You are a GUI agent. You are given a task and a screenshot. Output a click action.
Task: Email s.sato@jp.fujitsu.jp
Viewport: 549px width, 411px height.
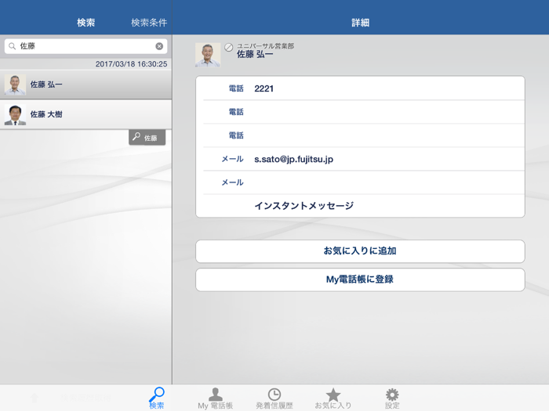pos(360,159)
